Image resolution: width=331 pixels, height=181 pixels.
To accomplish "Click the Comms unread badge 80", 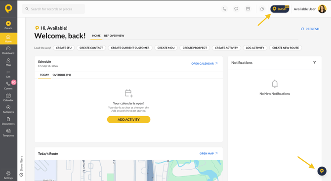I will (14, 83).
